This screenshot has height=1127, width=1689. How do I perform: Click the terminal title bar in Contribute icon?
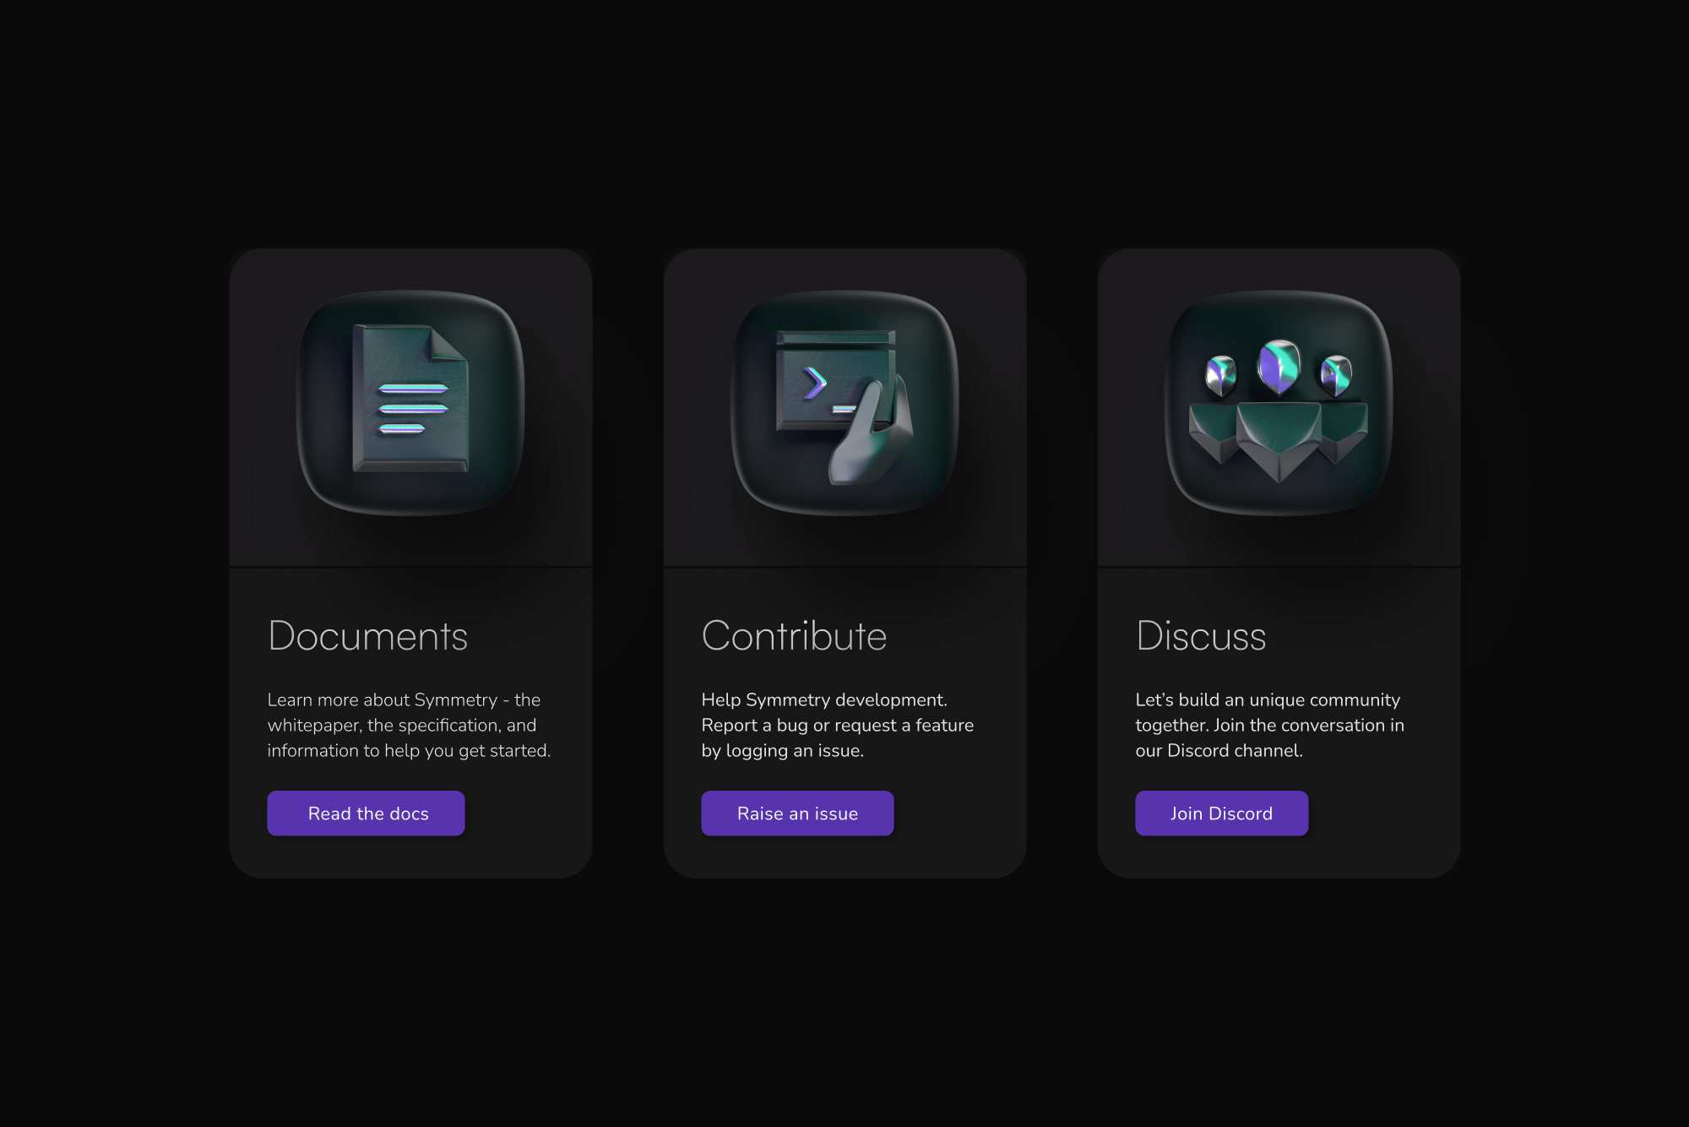(x=836, y=338)
